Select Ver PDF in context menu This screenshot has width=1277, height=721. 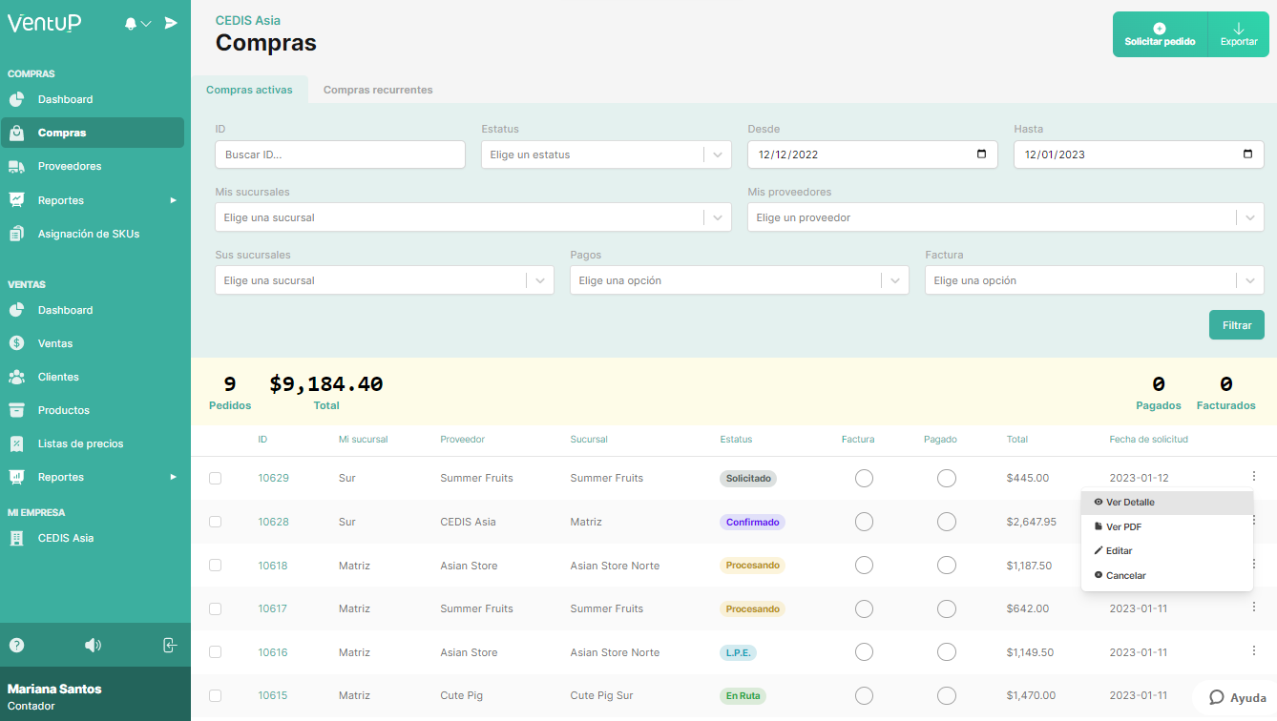(x=1166, y=526)
